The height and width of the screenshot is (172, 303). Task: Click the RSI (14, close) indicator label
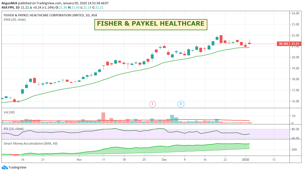tap(14, 129)
